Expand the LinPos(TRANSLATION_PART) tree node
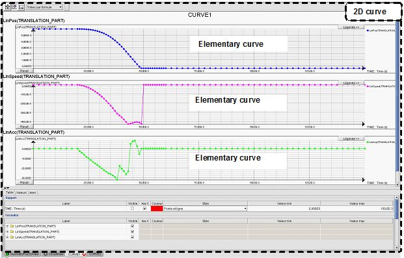This screenshot has height=258, width=404. pyautogui.click(x=7, y=226)
